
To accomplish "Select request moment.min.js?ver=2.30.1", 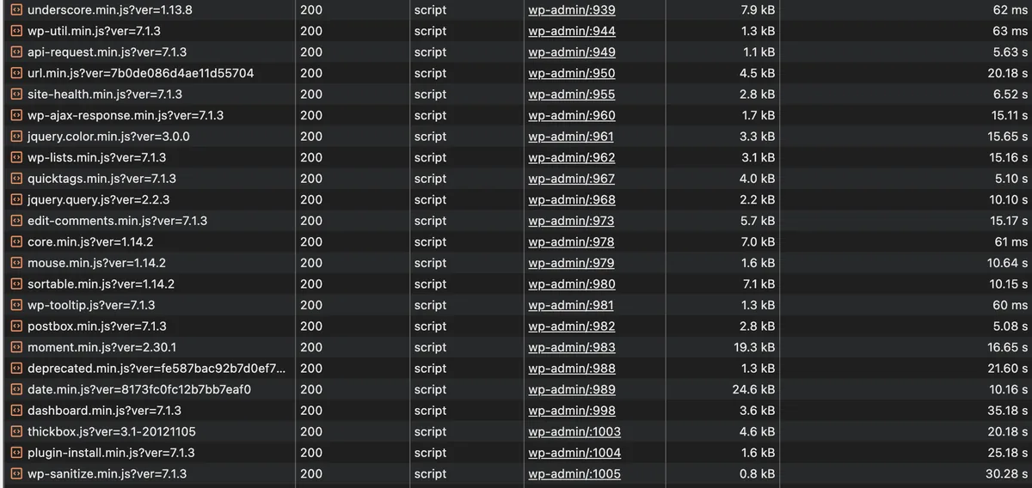I will (101, 348).
